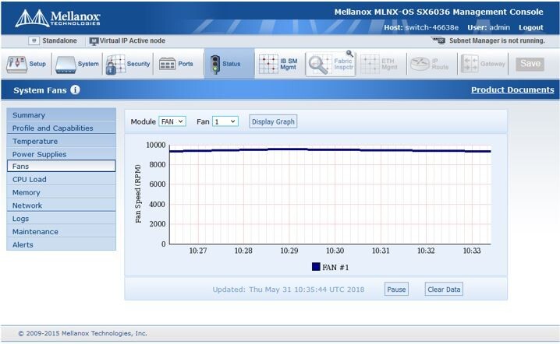Click the Subnet Manager status icon
This screenshot has height=344, width=560.
click(438, 40)
